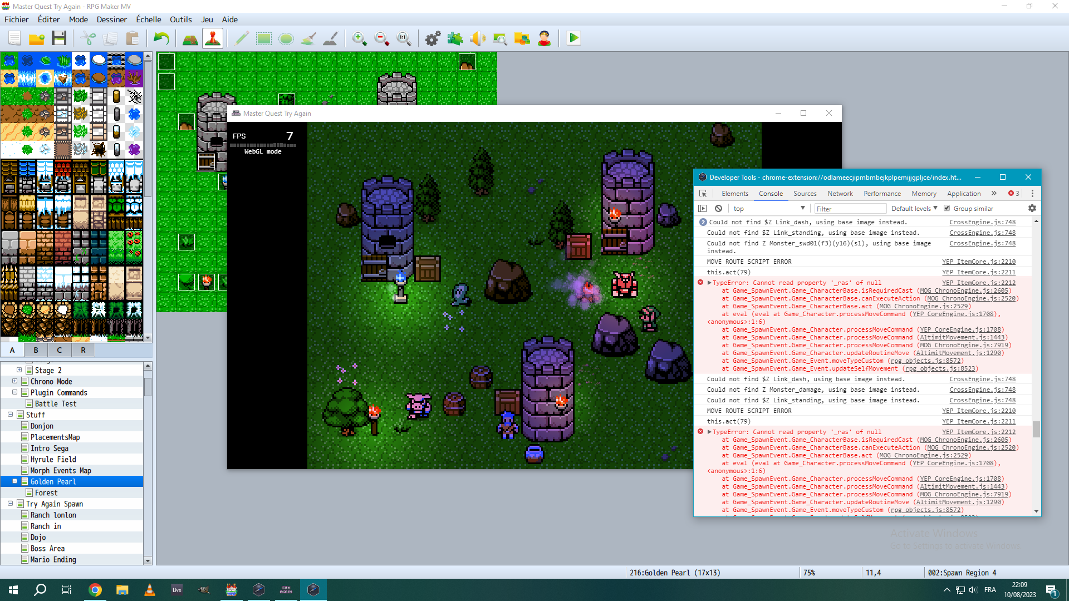The image size is (1069, 601).
Task: Switch to tileset tab B
Action: click(x=36, y=350)
